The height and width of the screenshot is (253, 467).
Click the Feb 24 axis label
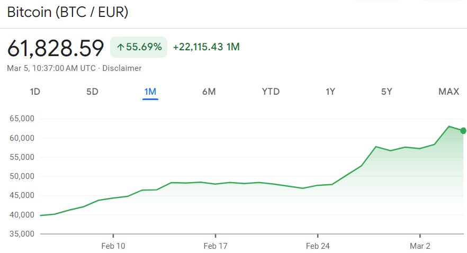click(x=318, y=246)
